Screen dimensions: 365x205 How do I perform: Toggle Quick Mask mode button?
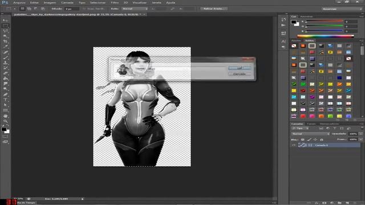(x=5, y=136)
